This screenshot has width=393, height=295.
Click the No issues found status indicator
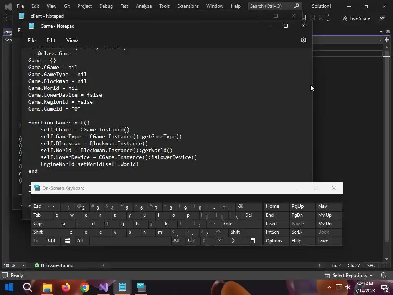pyautogui.click(x=54, y=265)
